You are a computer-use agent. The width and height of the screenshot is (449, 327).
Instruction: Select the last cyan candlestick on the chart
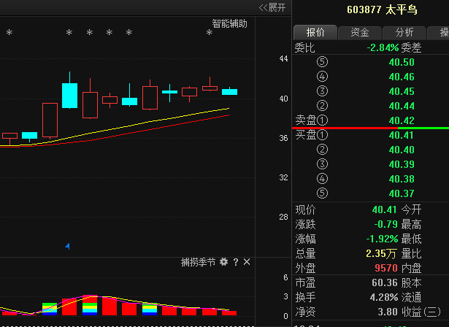(x=230, y=91)
